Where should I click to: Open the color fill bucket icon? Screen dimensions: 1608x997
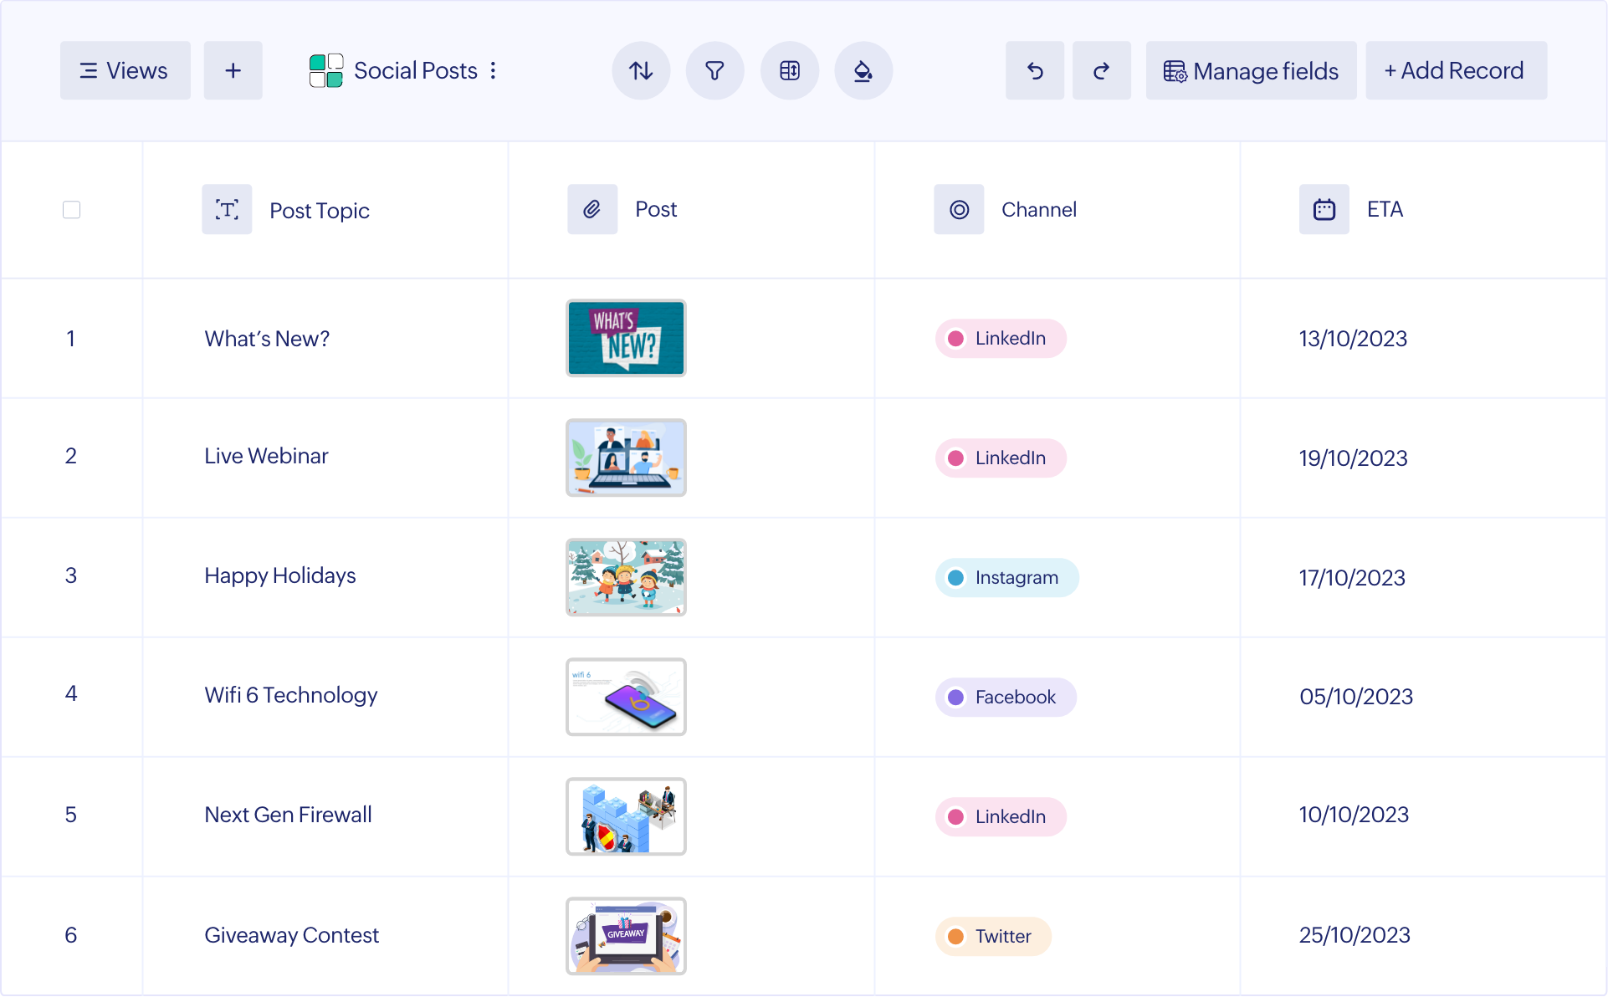tap(863, 71)
